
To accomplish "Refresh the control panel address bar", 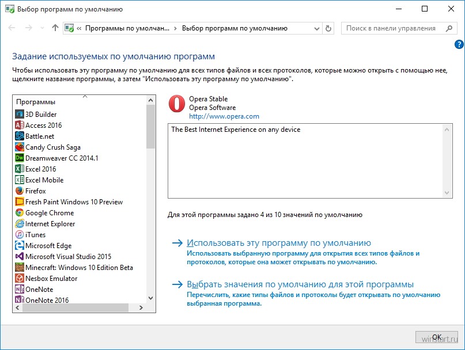I will (328, 28).
